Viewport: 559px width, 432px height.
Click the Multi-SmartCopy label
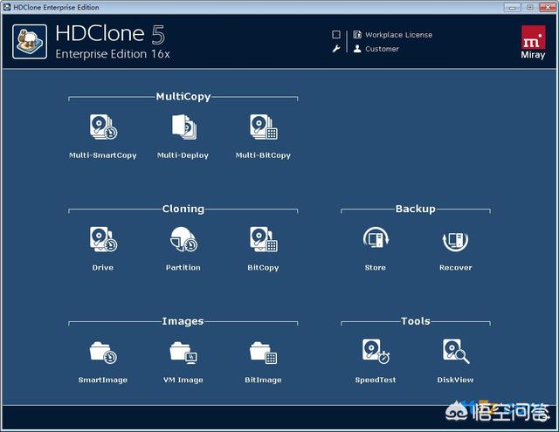point(103,155)
